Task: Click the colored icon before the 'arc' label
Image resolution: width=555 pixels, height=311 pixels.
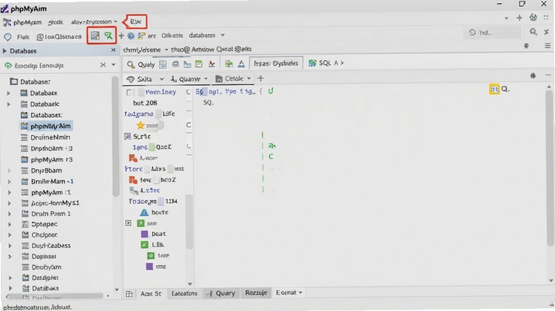Action: 142,36
